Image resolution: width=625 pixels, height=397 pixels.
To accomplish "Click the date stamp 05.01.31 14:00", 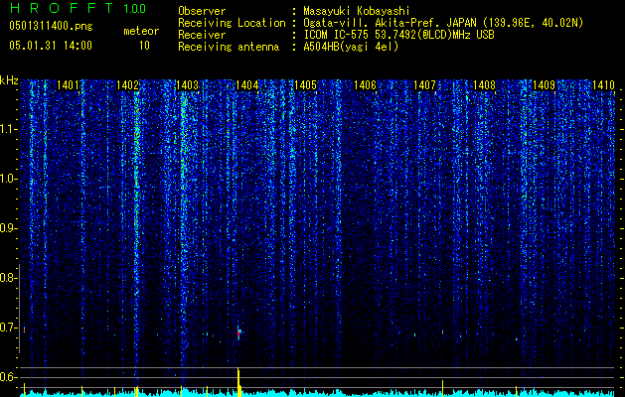I will click(51, 46).
